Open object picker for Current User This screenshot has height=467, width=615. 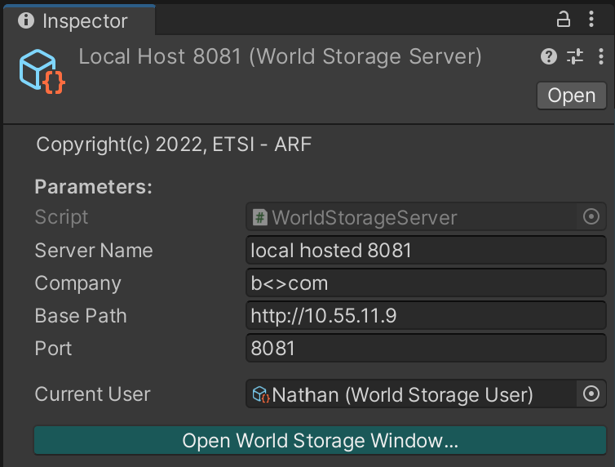point(591,394)
